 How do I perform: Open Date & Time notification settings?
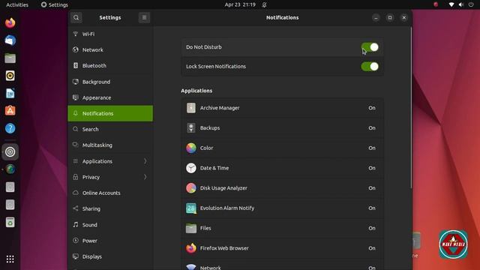click(x=282, y=168)
